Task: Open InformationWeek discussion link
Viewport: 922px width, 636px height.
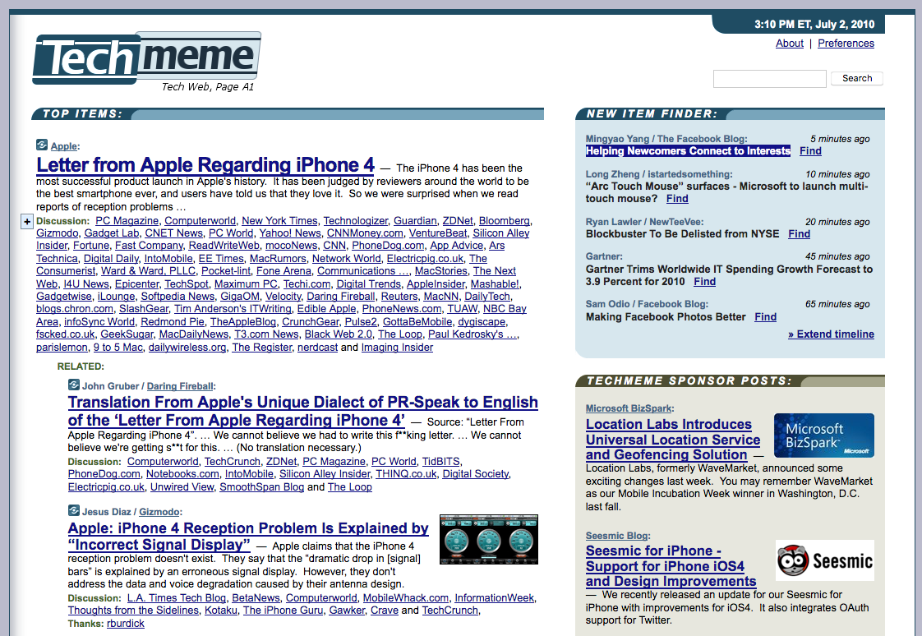Action: (494, 598)
